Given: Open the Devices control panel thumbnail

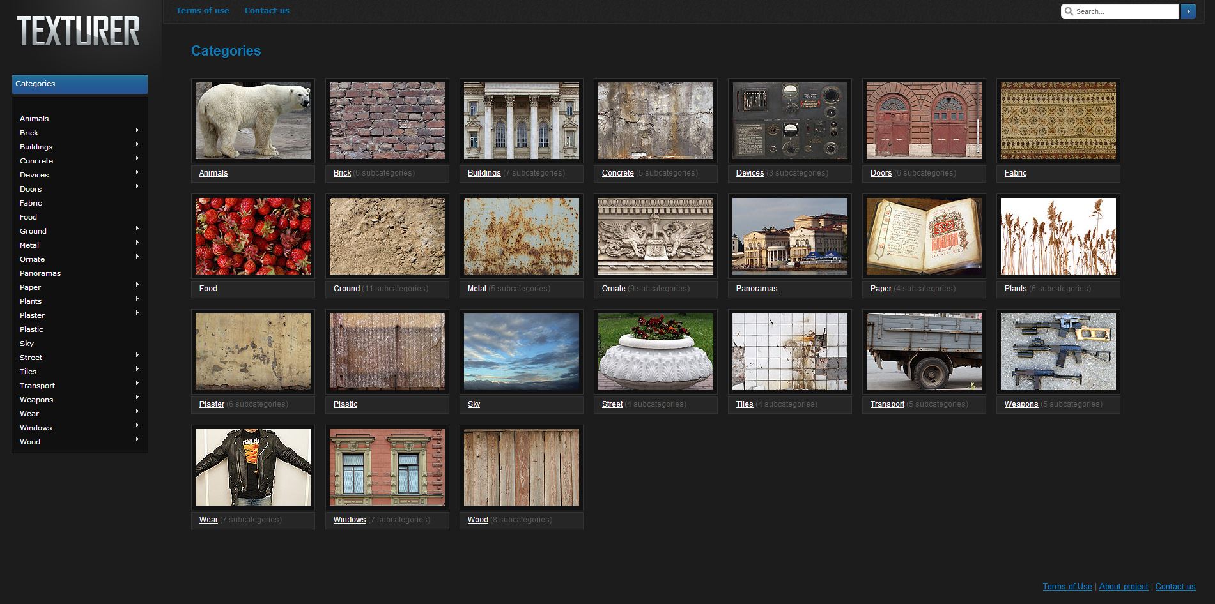Looking at the screenshot, I should [x=790, y=121].
